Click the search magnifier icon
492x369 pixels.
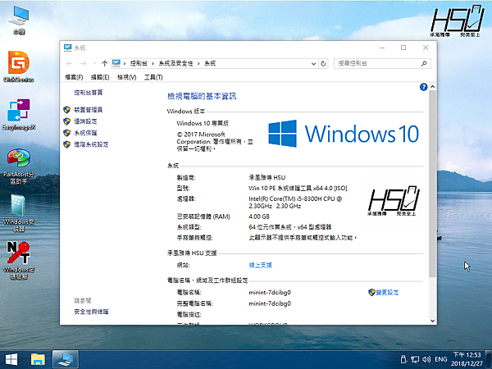coord(424,64)
